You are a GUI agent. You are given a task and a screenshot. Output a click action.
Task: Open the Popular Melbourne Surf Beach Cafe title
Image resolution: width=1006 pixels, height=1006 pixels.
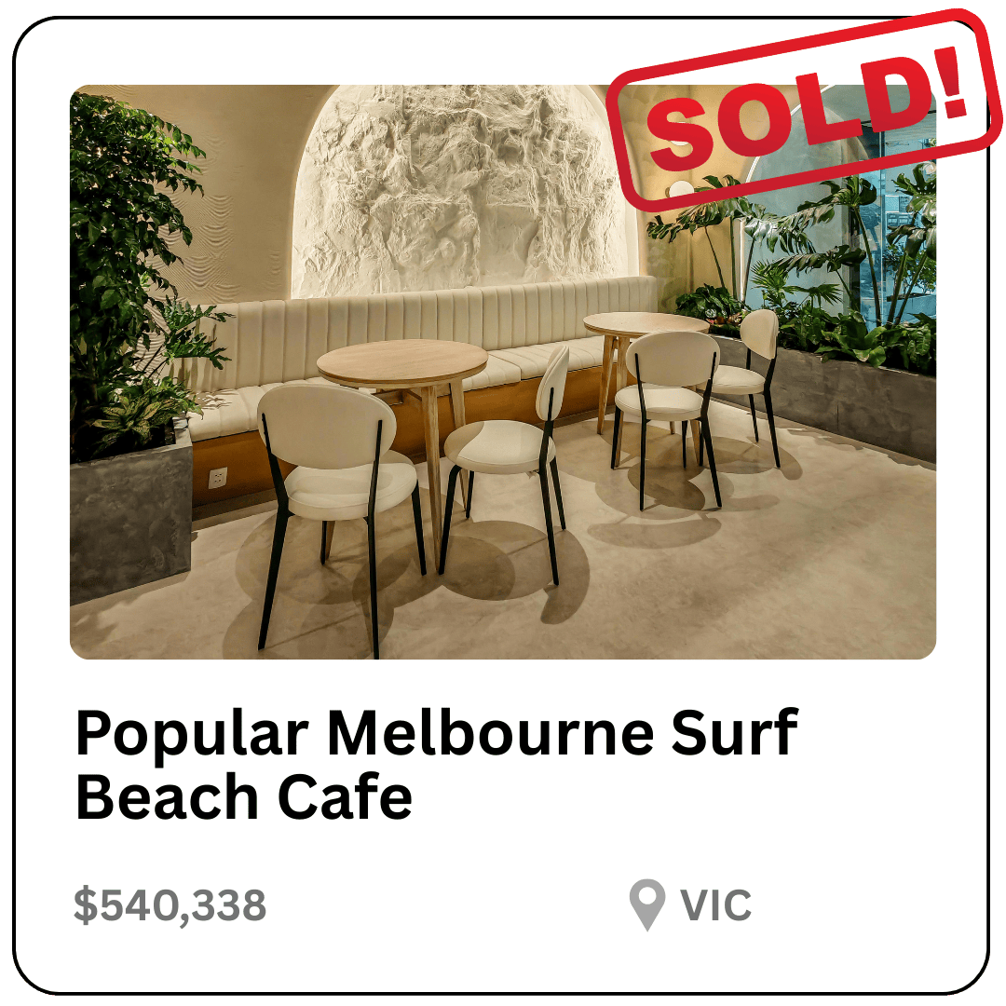pos(437,764)
